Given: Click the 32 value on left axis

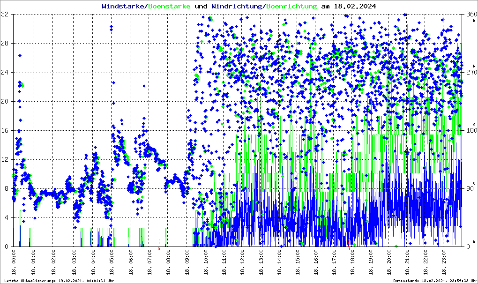Looking at the screenshot, I should coord(6,15).
